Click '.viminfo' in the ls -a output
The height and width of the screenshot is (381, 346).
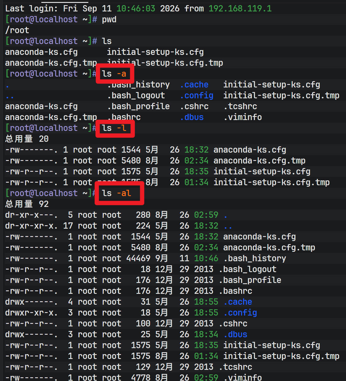click(x=243, y=117)
